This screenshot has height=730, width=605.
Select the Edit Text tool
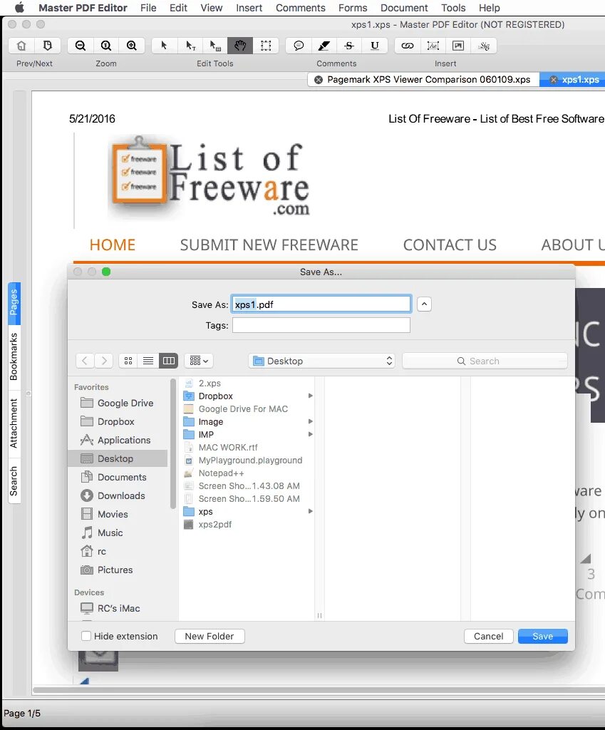pos(190,46)
